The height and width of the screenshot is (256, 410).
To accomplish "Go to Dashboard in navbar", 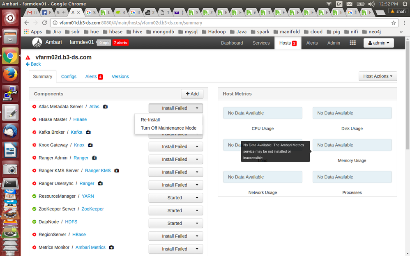I will coord(232,43).
